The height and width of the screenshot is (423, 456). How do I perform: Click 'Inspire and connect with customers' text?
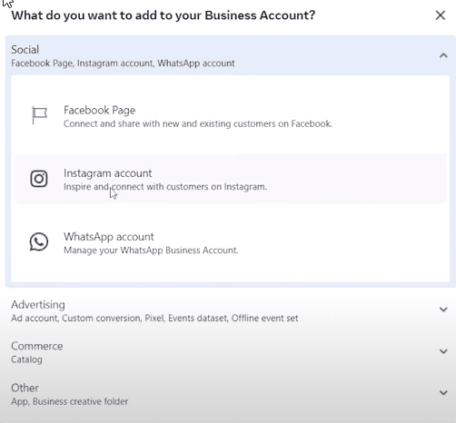tap(165, 187)
